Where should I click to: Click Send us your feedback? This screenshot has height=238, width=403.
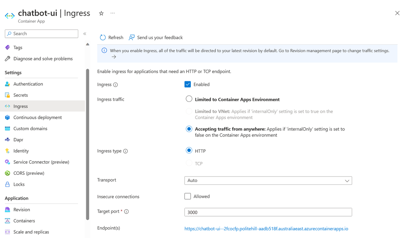pos(160,37)
